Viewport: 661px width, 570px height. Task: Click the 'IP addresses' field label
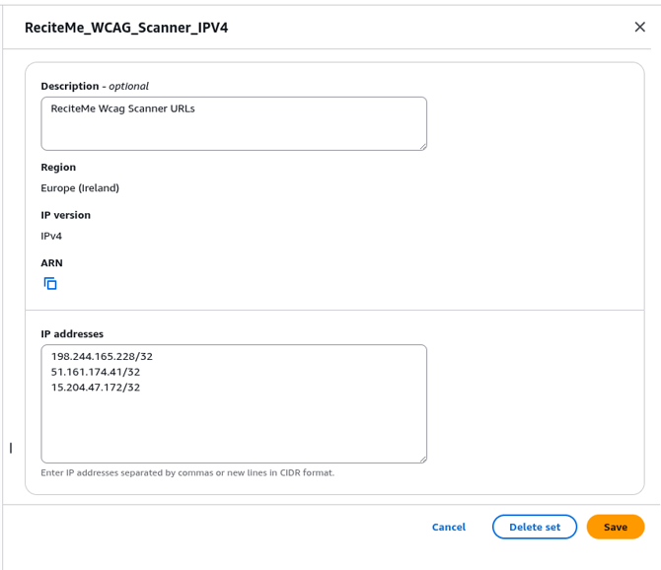pyautogui.click(x=72, y=334)
